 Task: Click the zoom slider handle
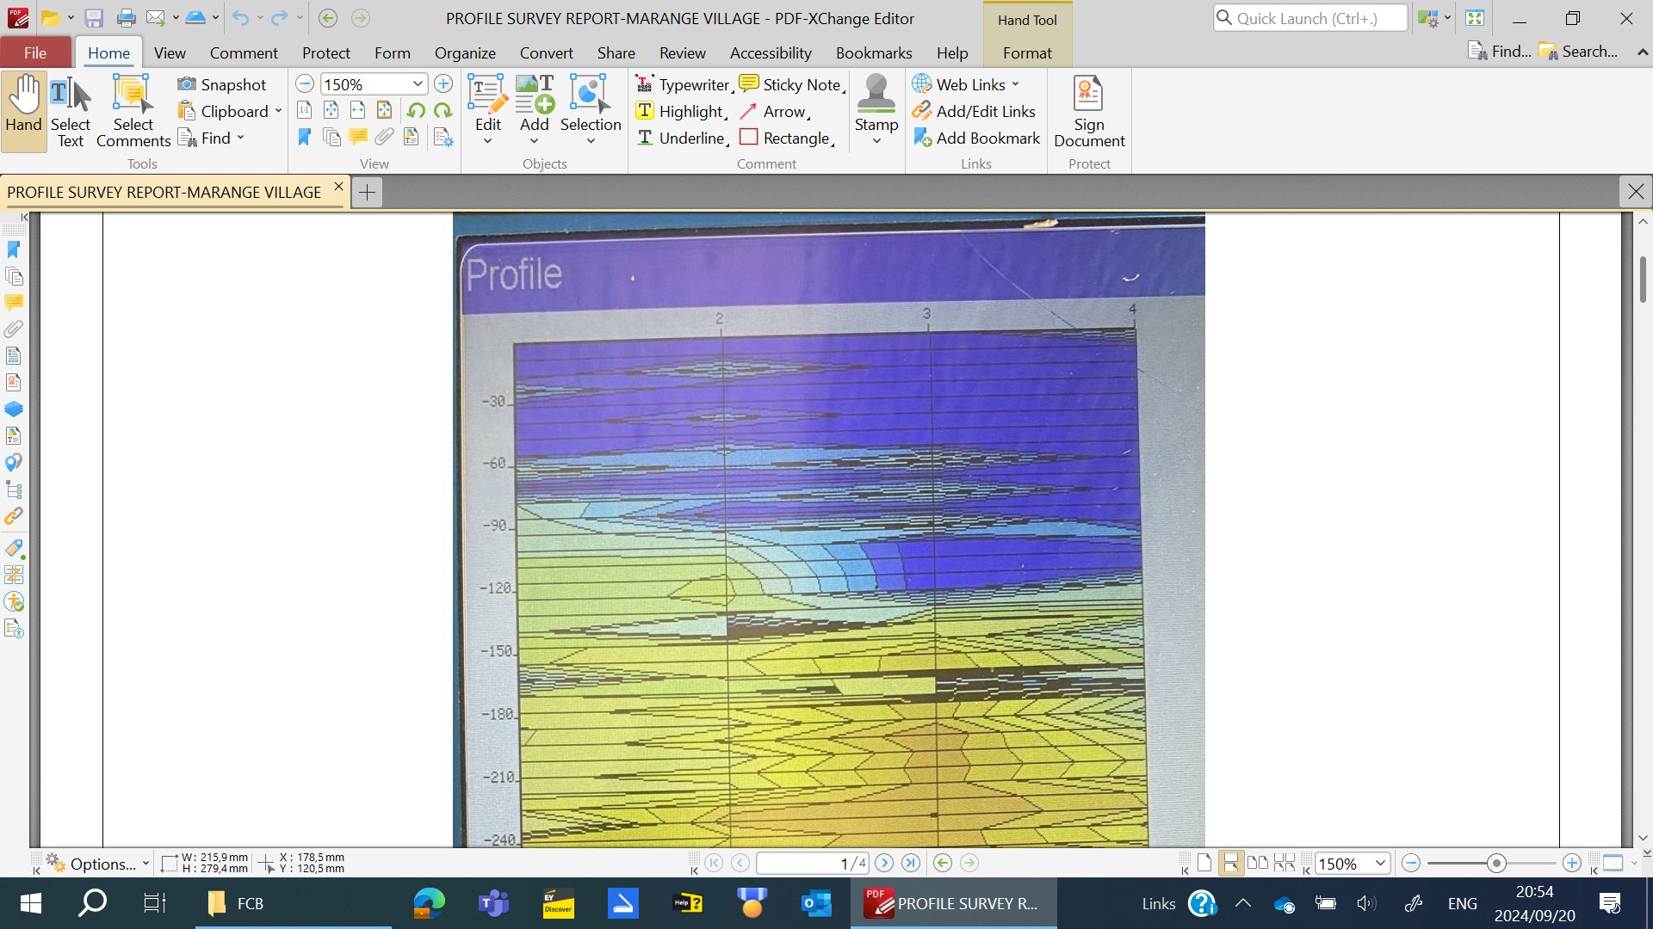(1496, 863)
